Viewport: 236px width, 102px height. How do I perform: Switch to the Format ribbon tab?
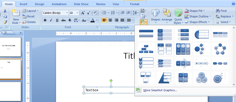135,4
